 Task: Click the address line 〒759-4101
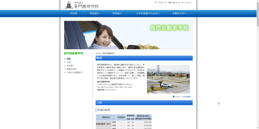[115, 84]
